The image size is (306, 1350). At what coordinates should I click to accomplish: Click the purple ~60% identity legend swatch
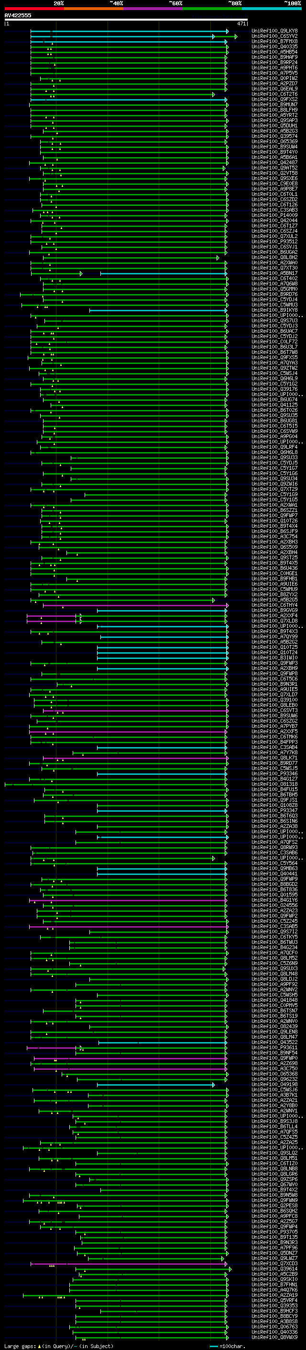tap(153, 9)
